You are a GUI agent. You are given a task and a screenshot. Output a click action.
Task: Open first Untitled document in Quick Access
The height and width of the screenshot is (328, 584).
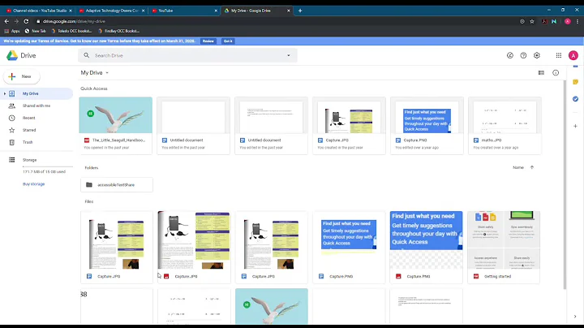(193, 125)
